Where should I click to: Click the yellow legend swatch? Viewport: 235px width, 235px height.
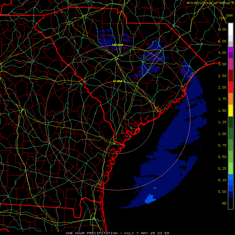pyautogui.click(x=231, y=110)
